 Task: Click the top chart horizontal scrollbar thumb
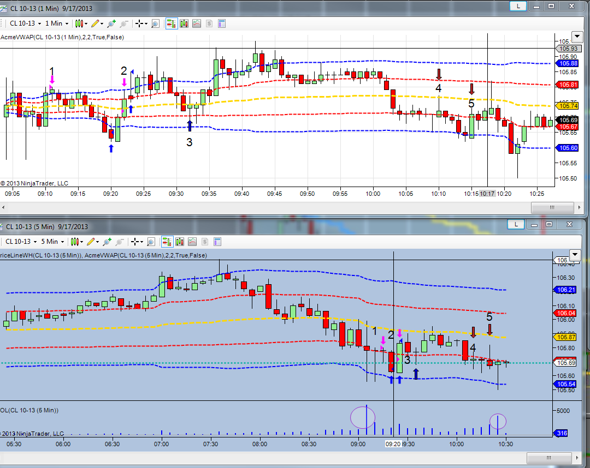tap(552, 207)
